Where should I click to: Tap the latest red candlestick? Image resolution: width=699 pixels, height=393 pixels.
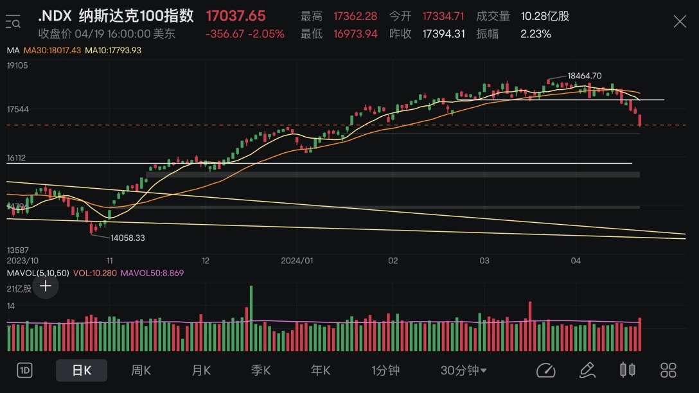640,120
